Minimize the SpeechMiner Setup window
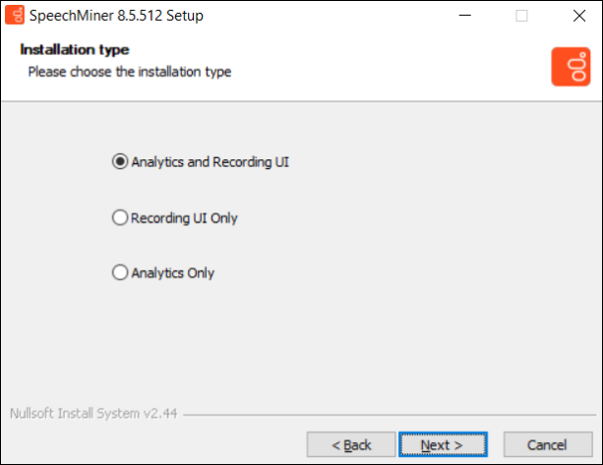Image resolution: width=603 pixels, height=465 pixels. (465, 16)
